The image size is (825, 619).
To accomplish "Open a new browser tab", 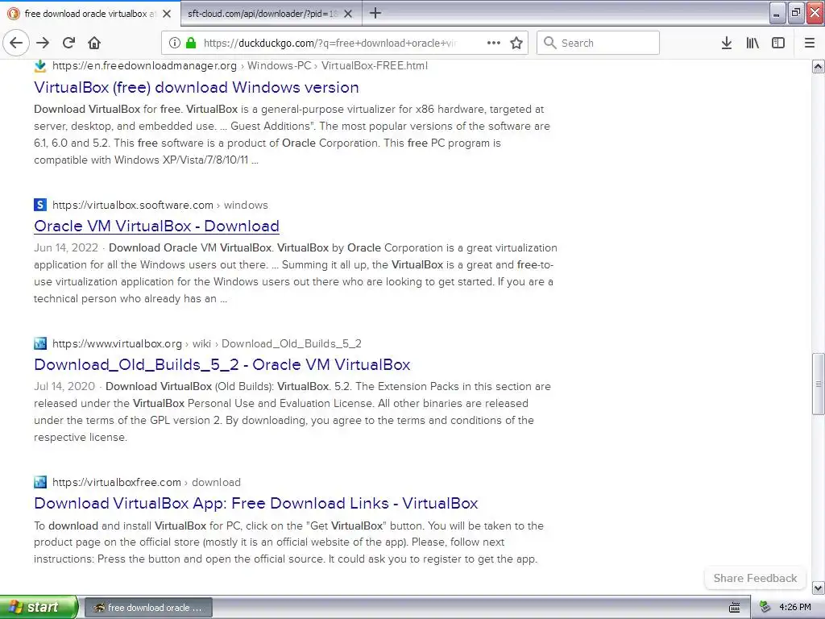I will [x=375, y=13].
